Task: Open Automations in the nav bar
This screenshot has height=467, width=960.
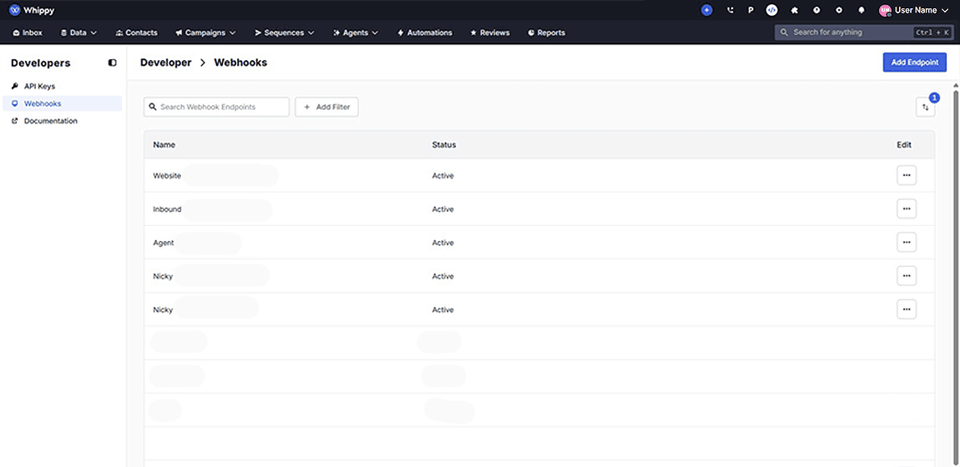Action: pyautogui.click(x=425, y=33)
